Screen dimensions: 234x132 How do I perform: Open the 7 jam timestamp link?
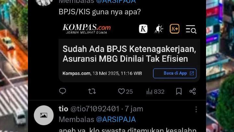134,109
